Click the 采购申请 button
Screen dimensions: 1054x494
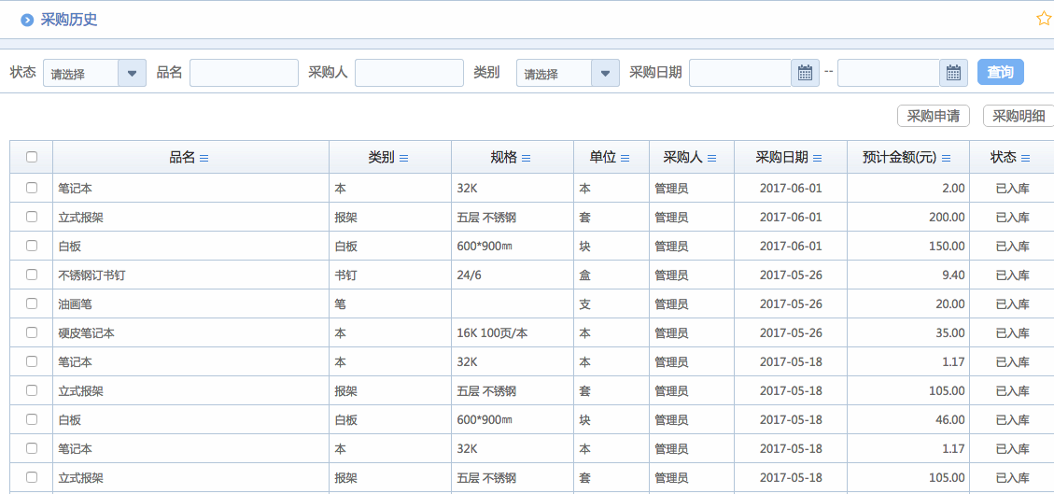tap(933, 116)
